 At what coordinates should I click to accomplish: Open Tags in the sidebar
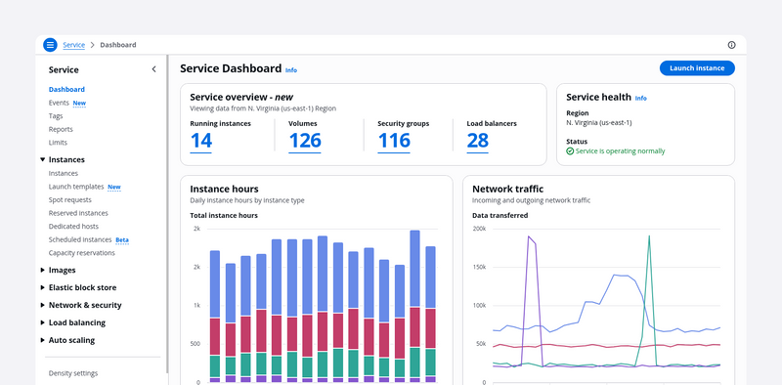point(56,115)
